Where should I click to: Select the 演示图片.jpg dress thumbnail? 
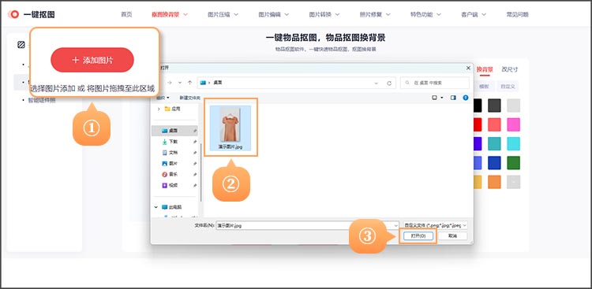tap(230, 128)
